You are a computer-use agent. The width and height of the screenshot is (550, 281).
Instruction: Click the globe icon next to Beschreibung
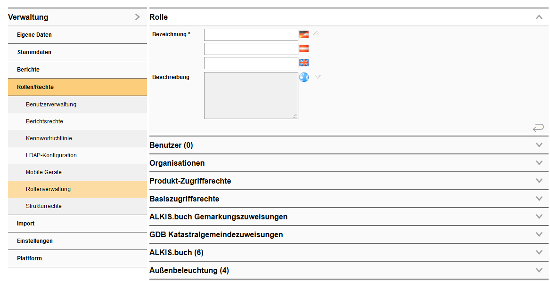pyautogui.click(x=304, y=77)
